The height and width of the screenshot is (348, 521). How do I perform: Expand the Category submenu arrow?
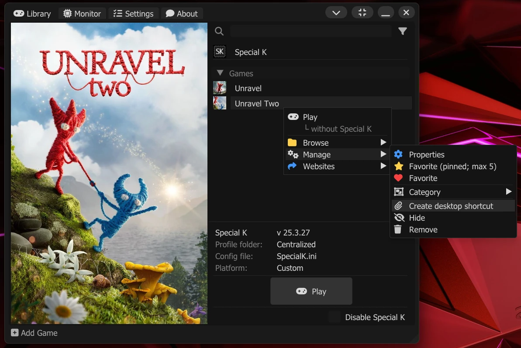508,191
